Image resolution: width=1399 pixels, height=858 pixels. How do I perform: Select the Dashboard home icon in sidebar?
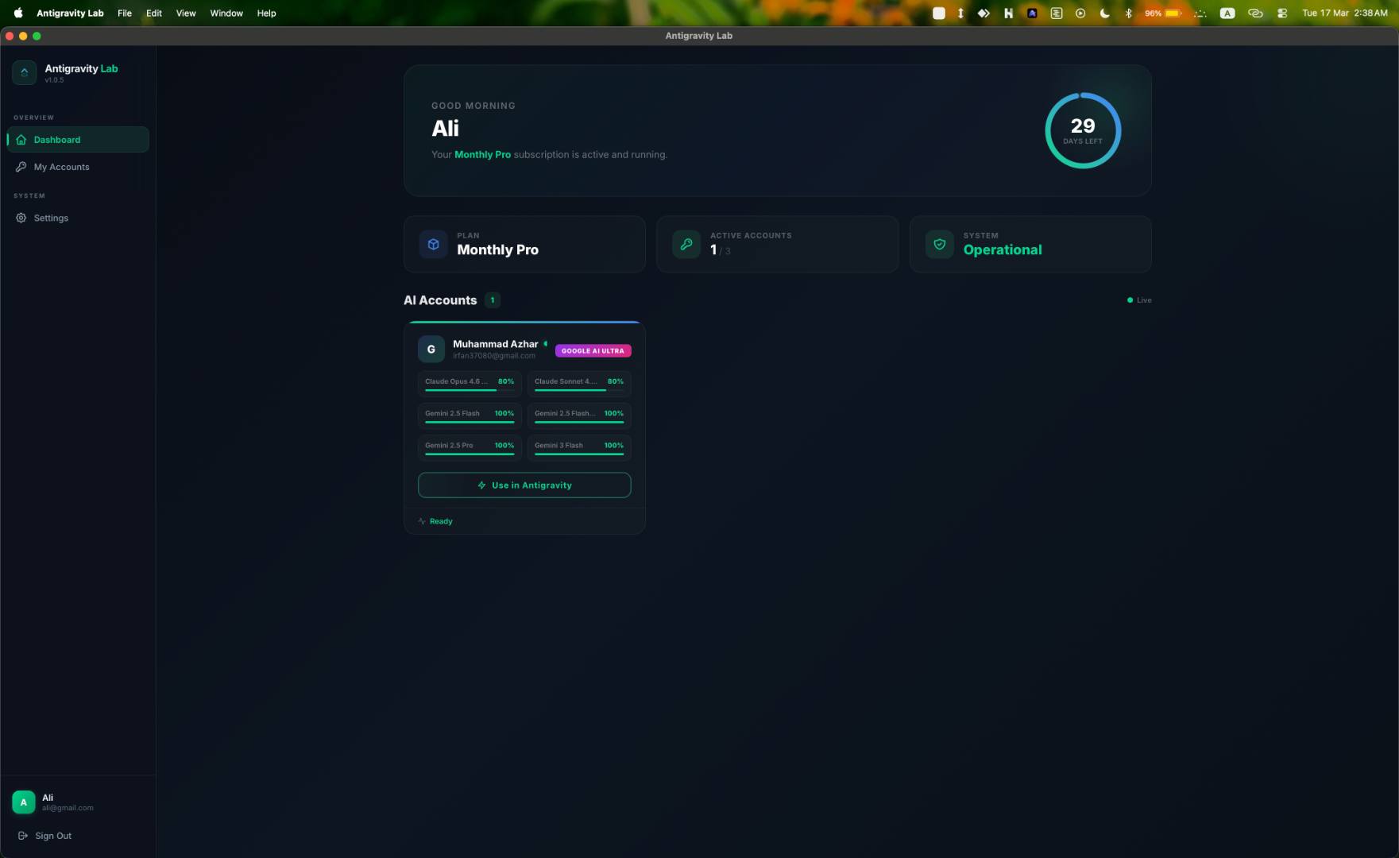[x=20, y=140]
